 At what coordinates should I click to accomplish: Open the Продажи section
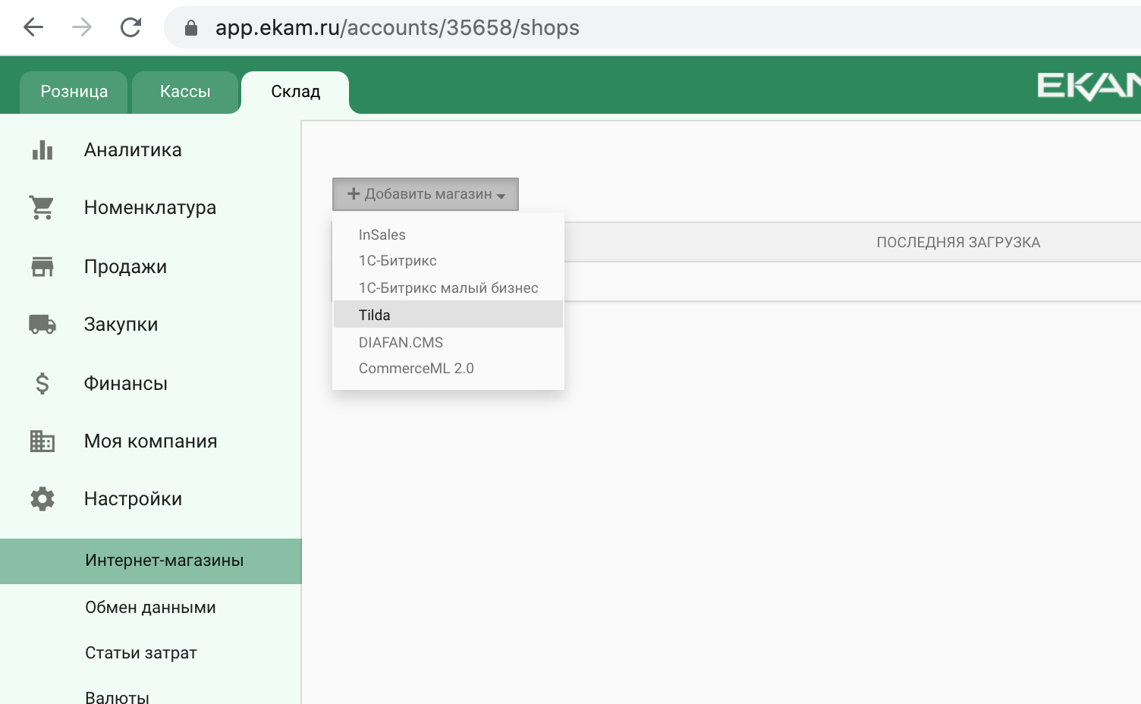pyautogui.click(x=125, y=267)
